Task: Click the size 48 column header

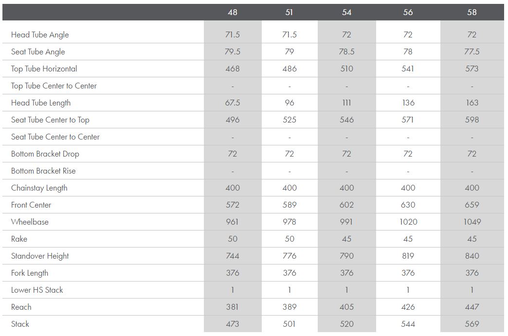Action: click(233, 12)
